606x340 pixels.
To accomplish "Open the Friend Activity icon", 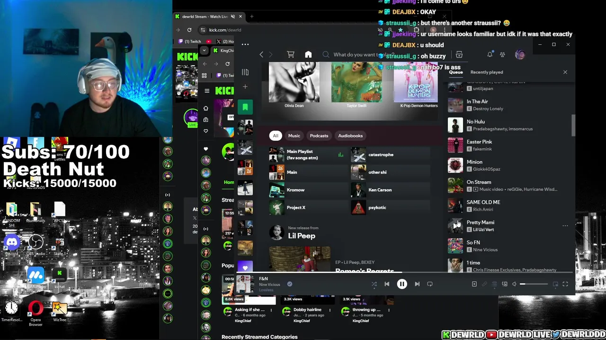I will click(x=502, y=55).
